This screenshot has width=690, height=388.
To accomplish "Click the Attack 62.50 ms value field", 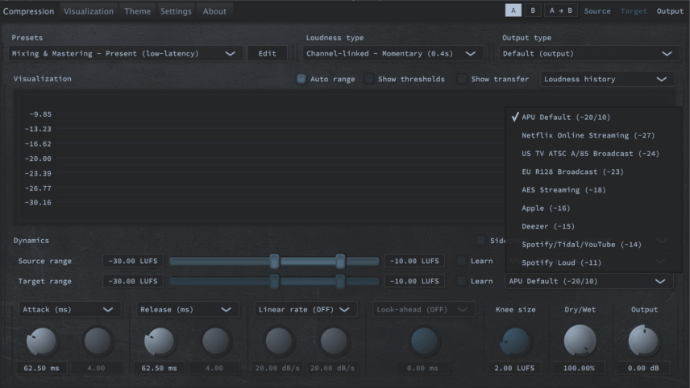I will pos(41,368).
